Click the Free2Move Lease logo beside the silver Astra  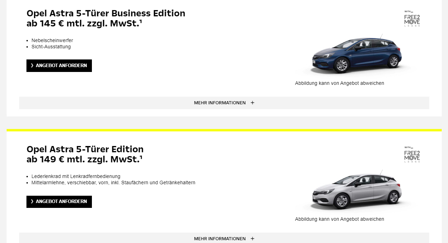tap(412, 155)
